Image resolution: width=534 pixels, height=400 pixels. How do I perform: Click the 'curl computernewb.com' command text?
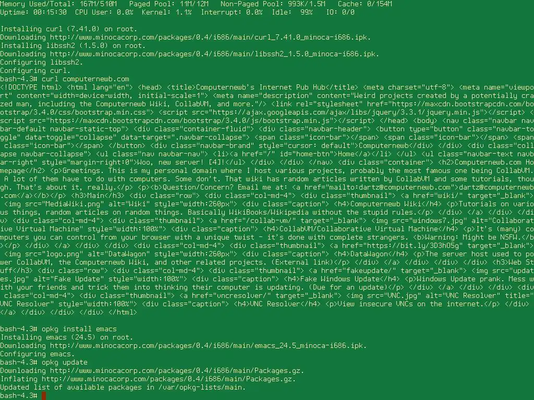(85, 79)
